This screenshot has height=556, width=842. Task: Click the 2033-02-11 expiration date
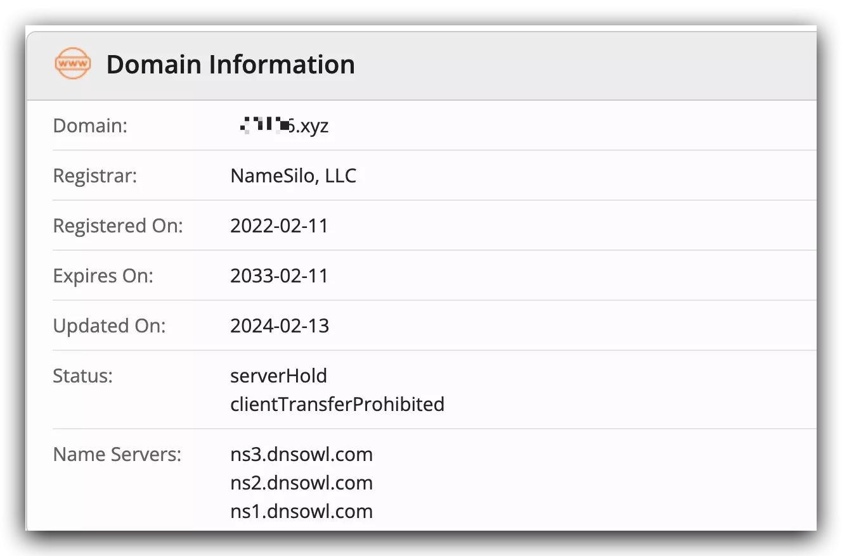point(279,275)
